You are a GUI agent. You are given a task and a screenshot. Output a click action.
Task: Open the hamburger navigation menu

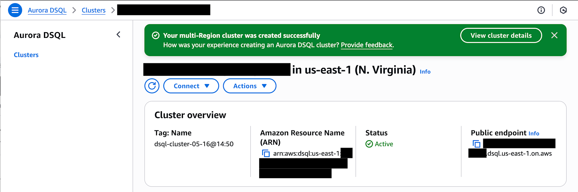click(x=15, y=10)
